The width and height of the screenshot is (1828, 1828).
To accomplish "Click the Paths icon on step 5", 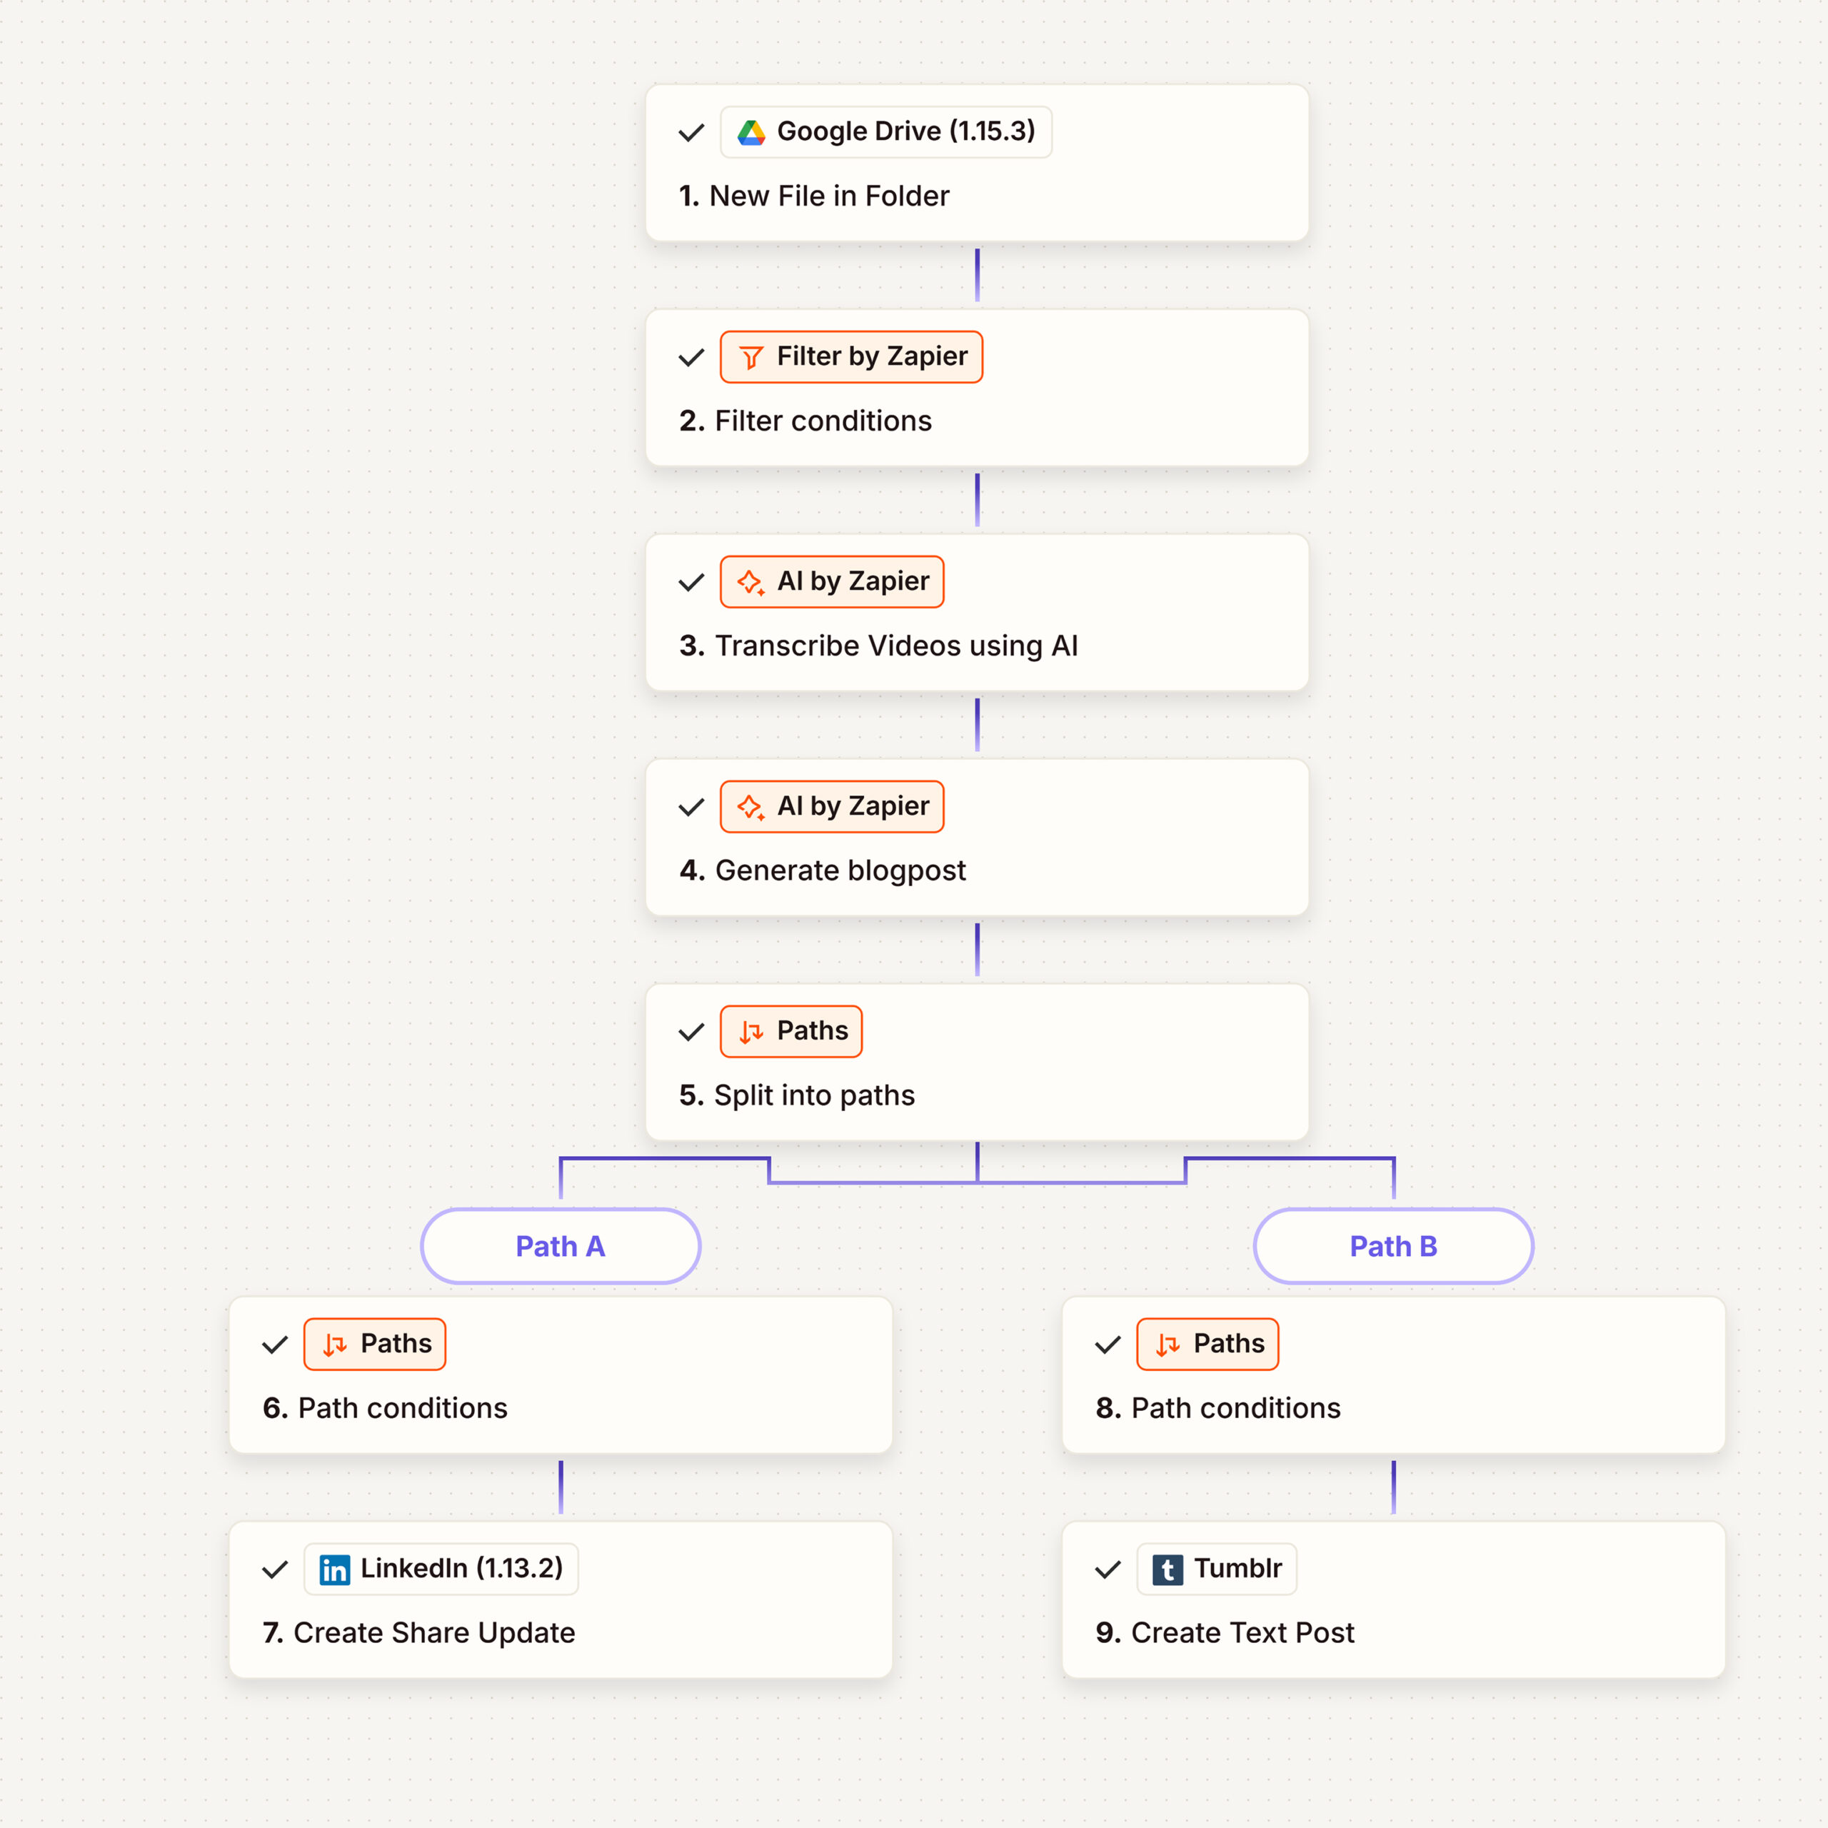I will click(x=751, y=1031).
